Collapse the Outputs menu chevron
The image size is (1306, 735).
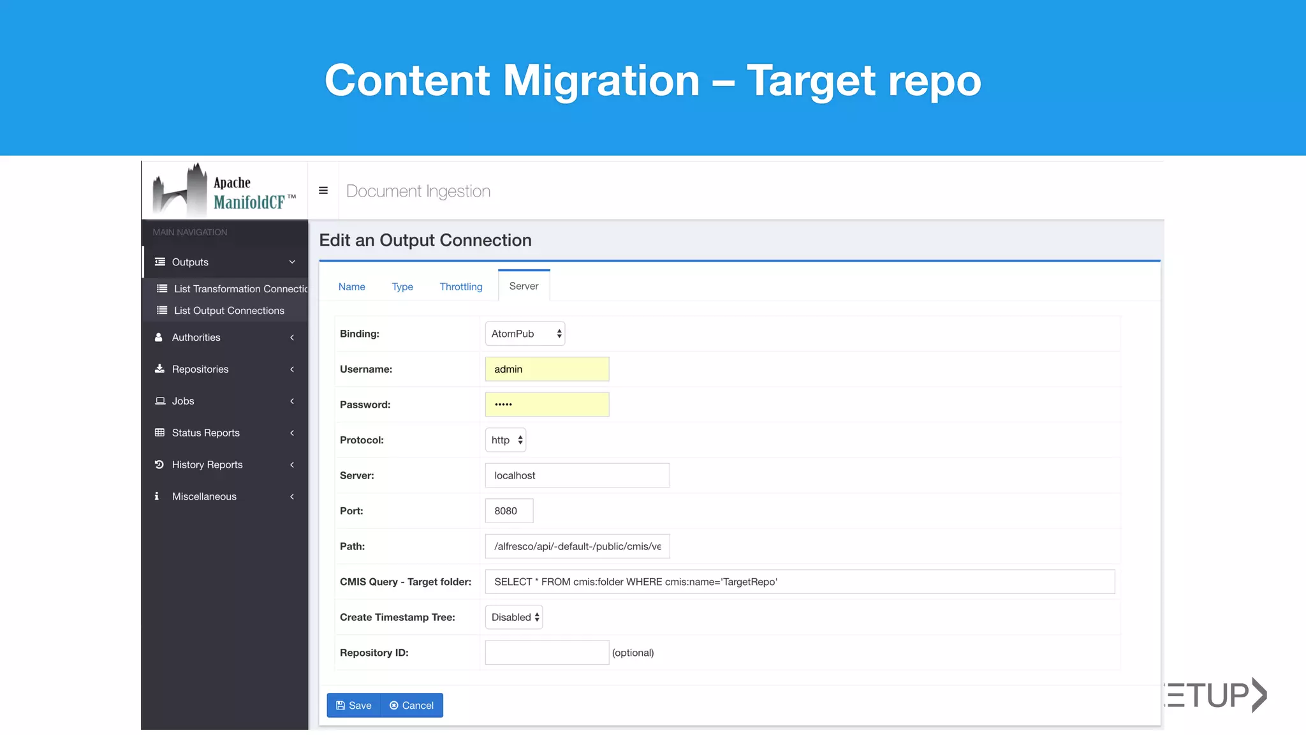pos(292,262)
